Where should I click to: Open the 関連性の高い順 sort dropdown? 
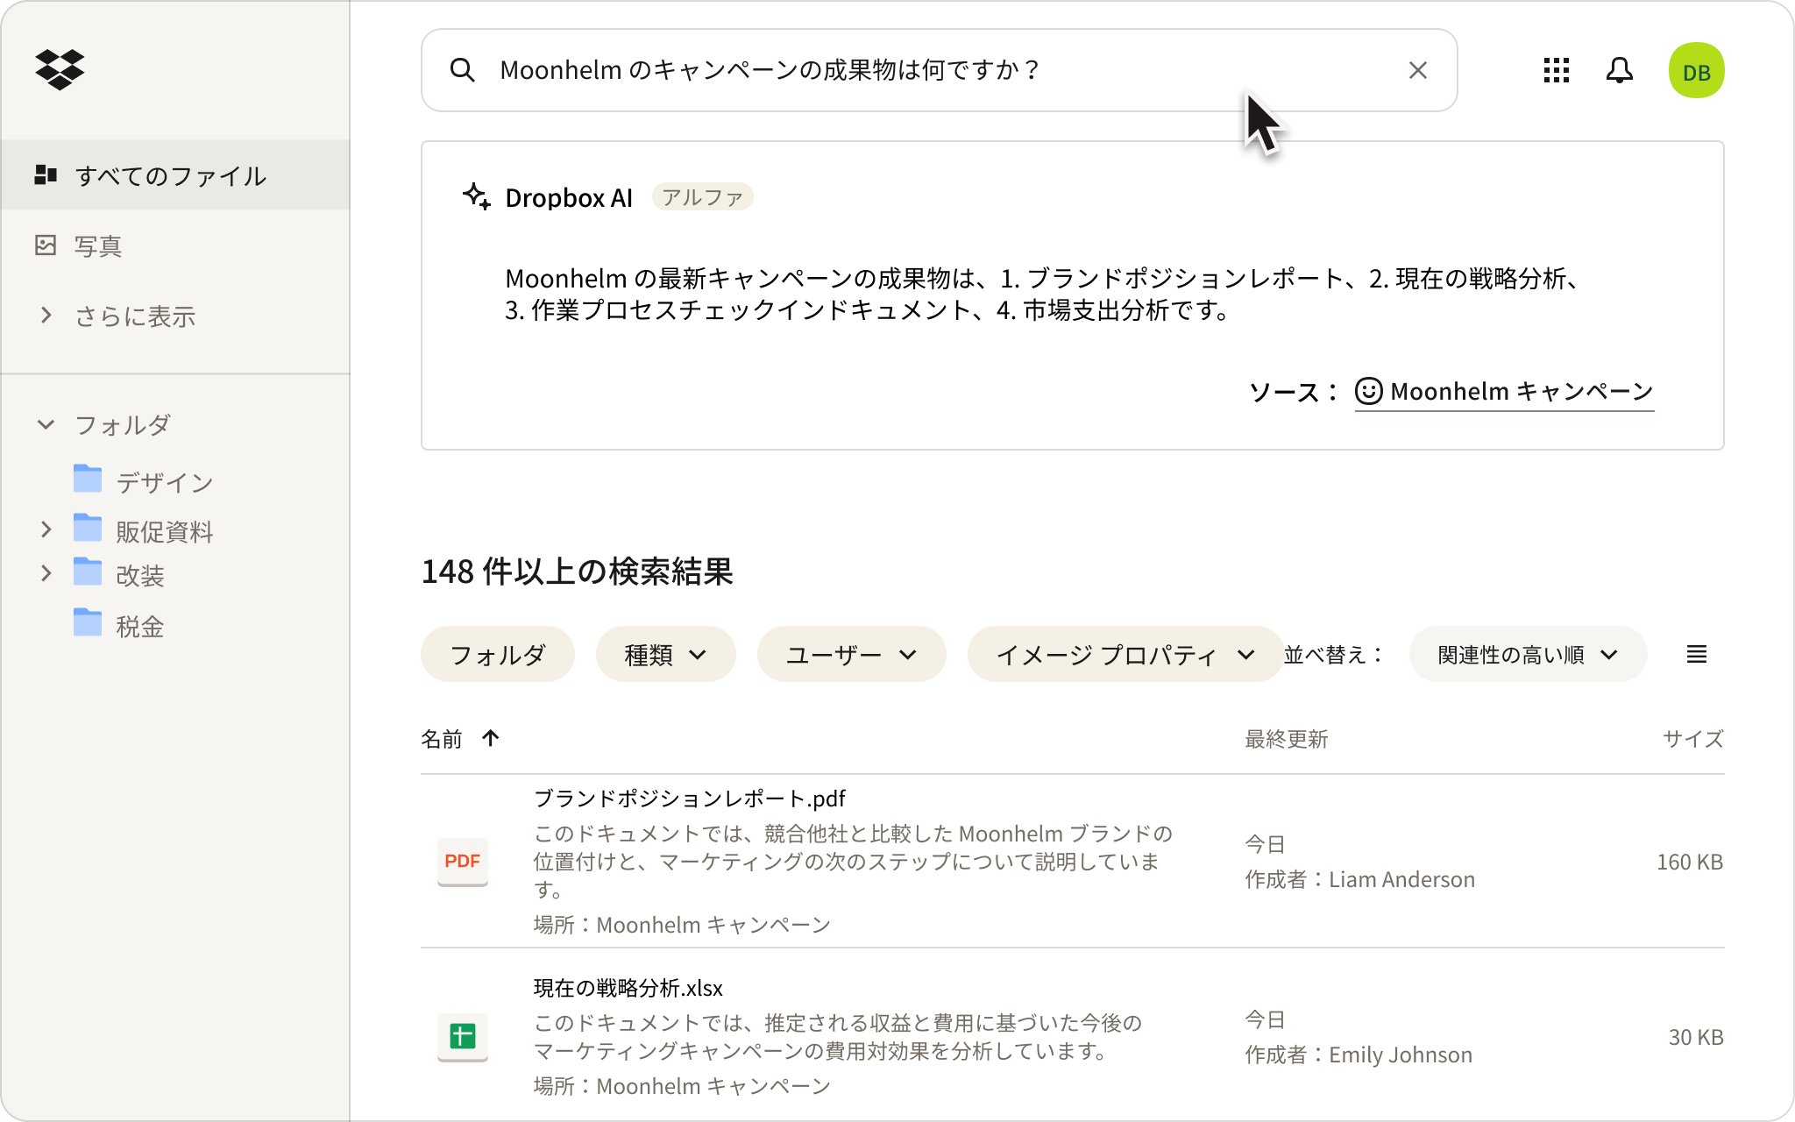click(1528, 654)
